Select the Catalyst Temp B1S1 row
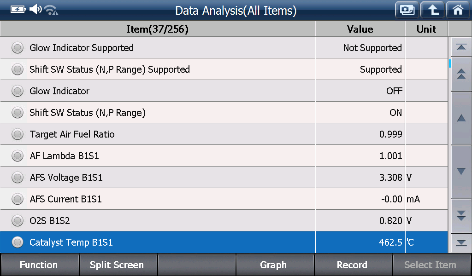472x276 pixels. (224, 242)
